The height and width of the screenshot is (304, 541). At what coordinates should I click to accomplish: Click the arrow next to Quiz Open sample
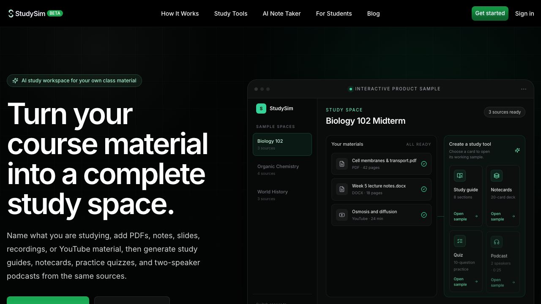(x=476, y=282)
